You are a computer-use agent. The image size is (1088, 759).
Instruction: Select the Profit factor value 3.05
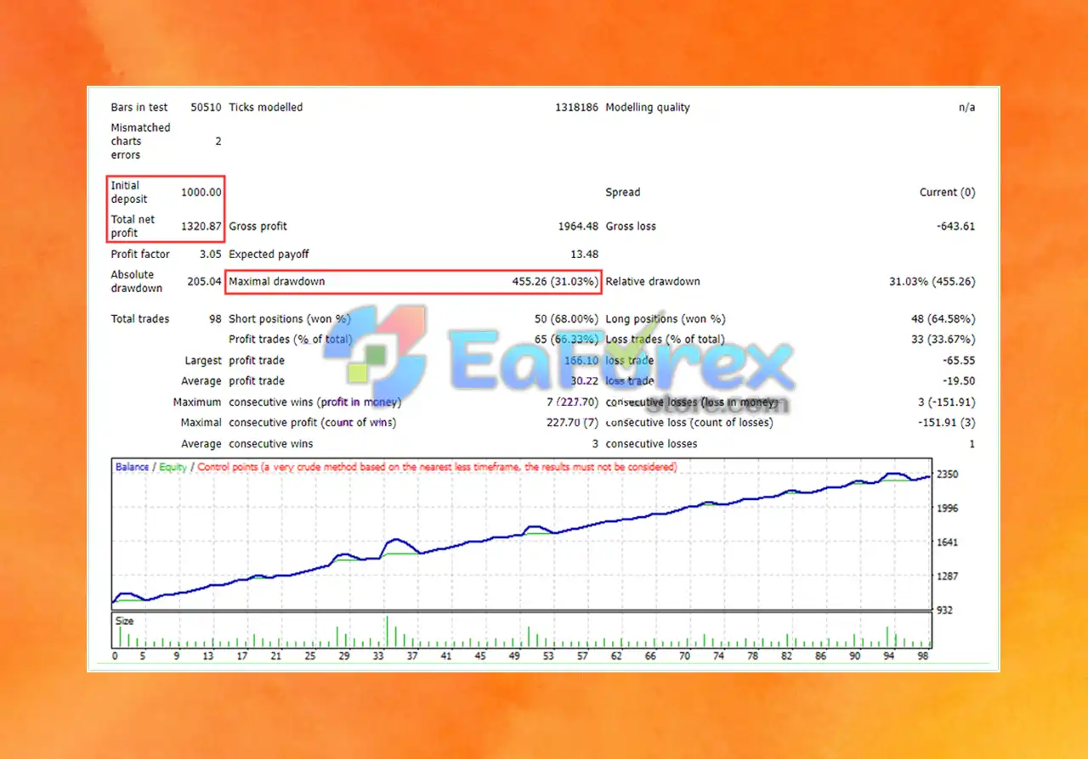[210, 255]
